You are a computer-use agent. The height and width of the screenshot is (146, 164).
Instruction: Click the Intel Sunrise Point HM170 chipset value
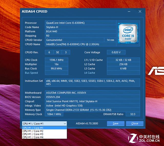pyautogui.click(x=92, y=101)
